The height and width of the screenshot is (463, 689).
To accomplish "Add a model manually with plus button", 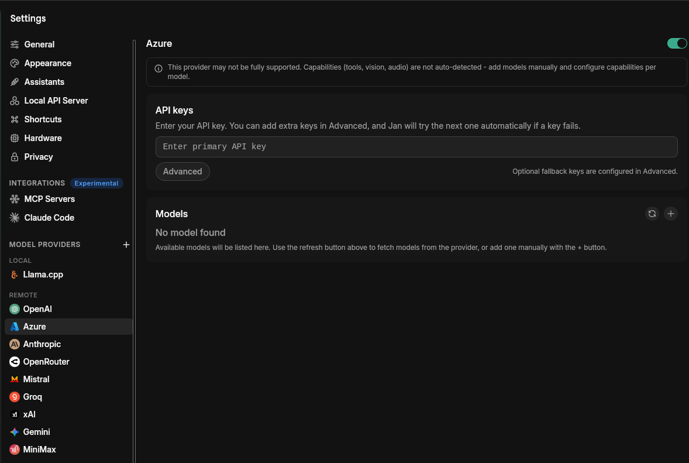I will [670, 214].
